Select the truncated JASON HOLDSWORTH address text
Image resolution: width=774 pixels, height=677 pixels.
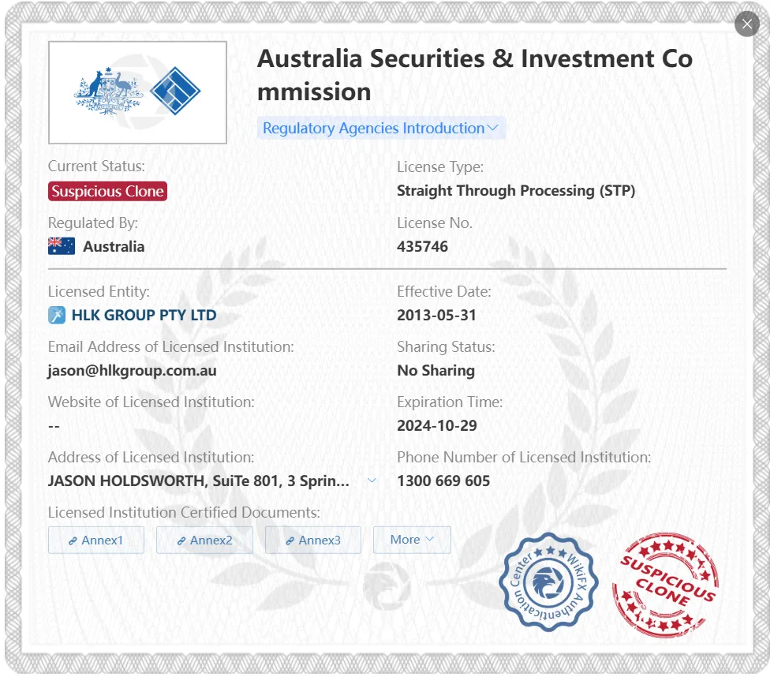coord(199,481)
